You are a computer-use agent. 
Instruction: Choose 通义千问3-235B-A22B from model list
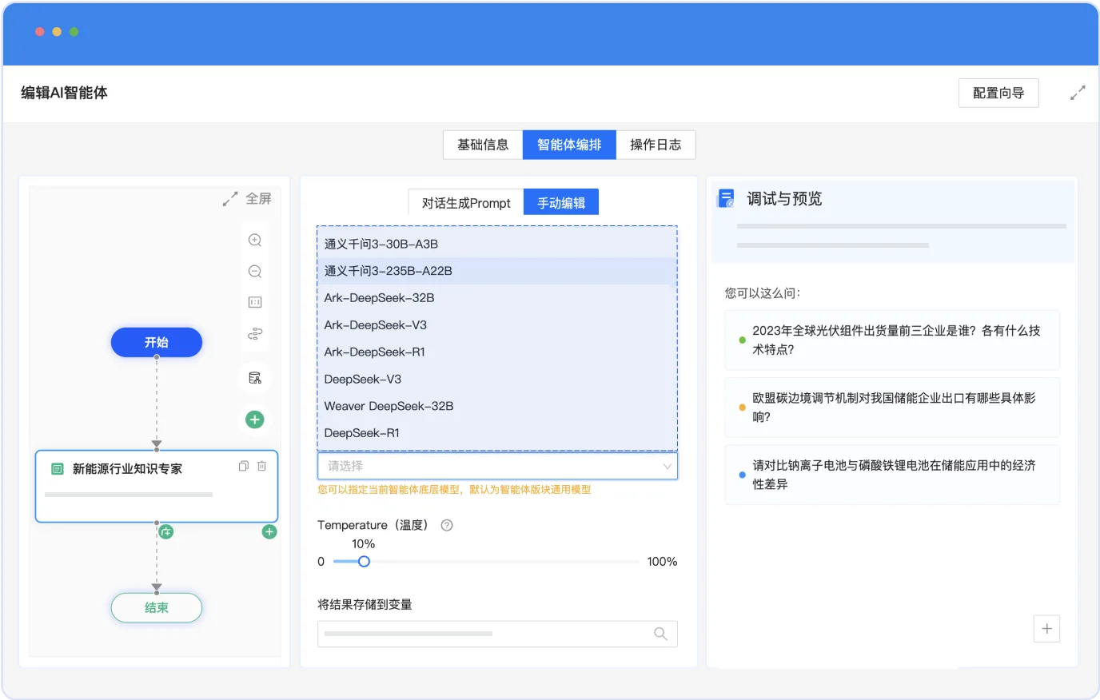click(497, 271)
